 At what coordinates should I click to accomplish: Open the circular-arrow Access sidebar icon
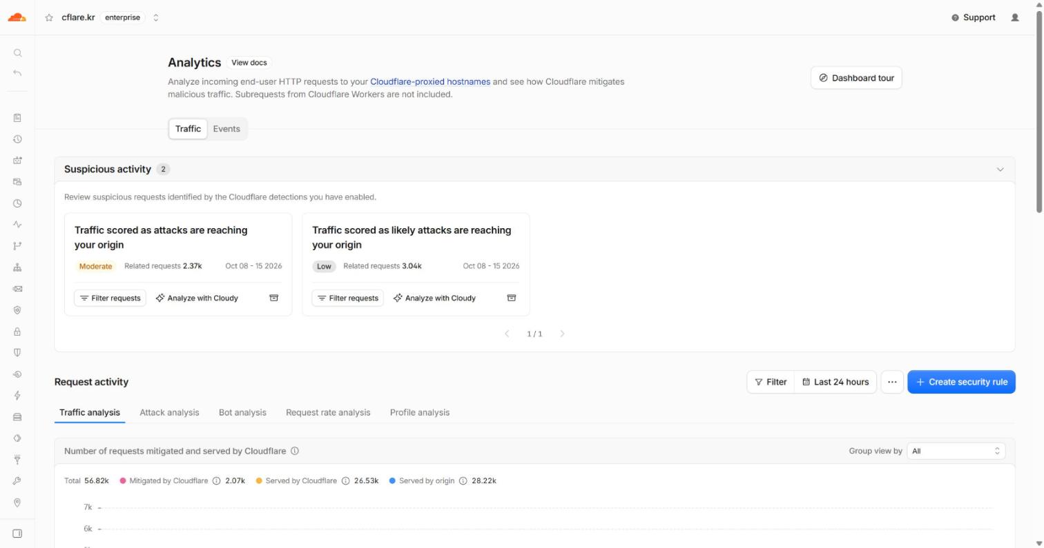click(17, 374)
